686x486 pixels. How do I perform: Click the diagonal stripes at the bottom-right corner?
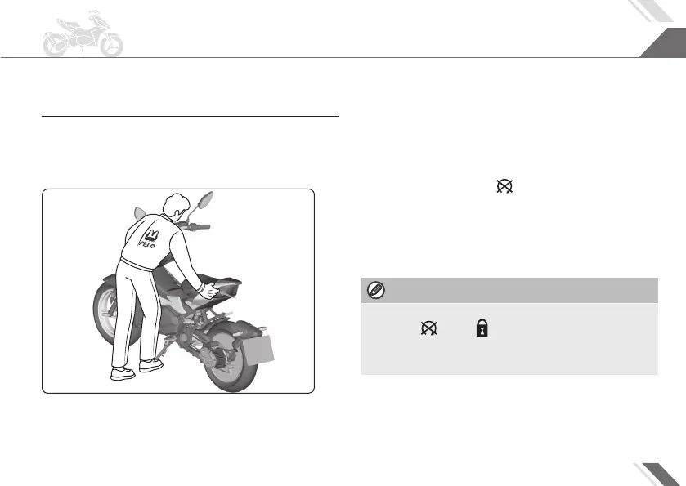pos(658,475)
